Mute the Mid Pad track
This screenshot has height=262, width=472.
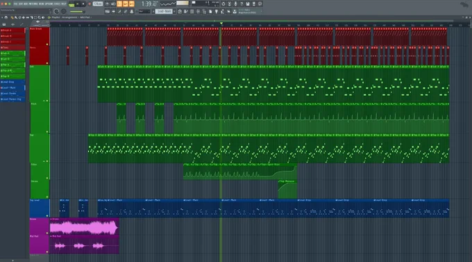tap(47, 252)
